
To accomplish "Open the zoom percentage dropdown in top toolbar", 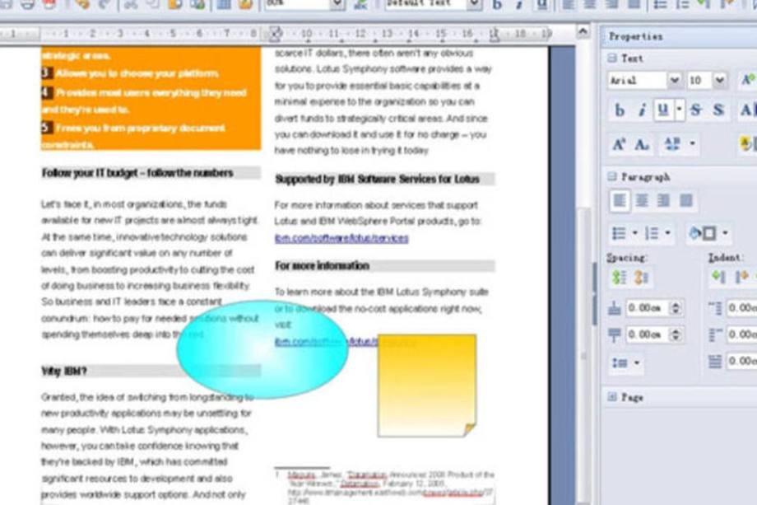I will coord(337,5).
